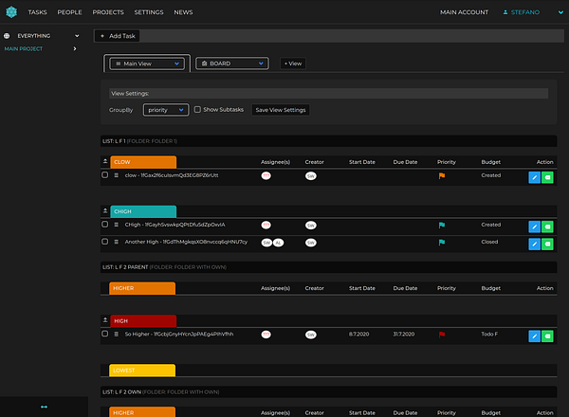Image resolution: width=569 pixels, height=417 pixels.
Task: Open the Tasks menu
Action: [x=37, y=12]
